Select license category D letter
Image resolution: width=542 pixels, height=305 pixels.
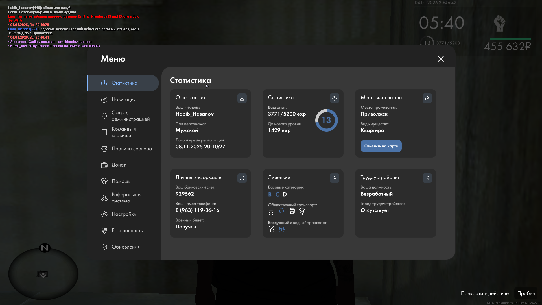(x=285, y=194)
